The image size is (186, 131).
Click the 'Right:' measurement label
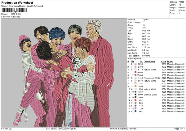pos(130,33)
